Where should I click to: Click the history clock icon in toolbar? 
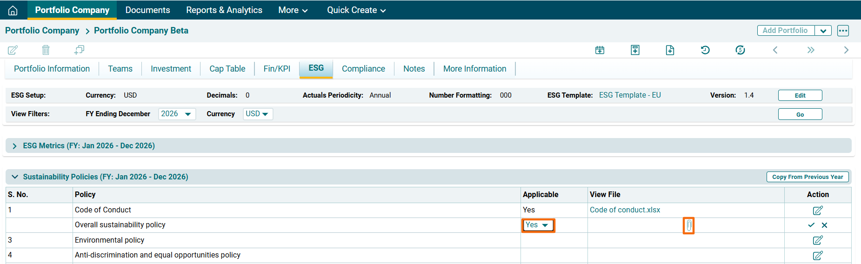pyautogui.click(x=705, y=50)
